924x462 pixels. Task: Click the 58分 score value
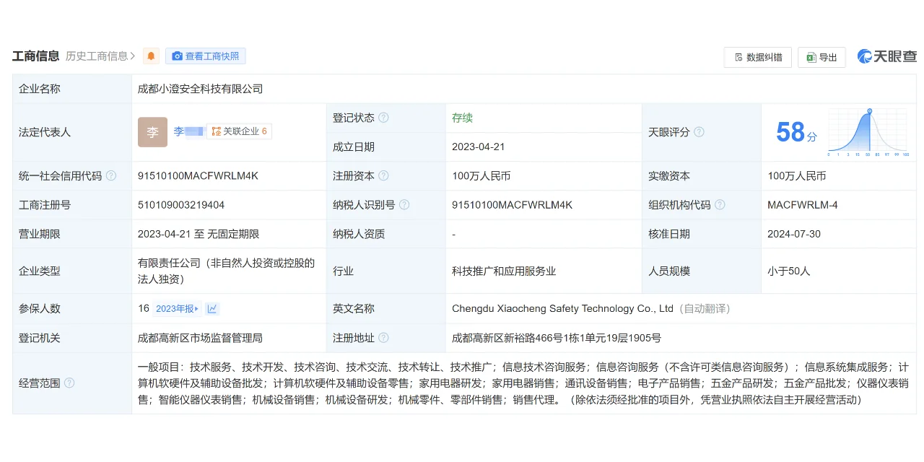[x=796, y=132]
